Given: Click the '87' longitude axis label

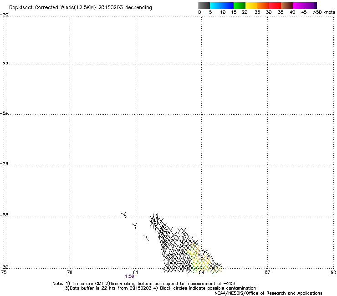Looking at the screenshot, I should 267,272.
